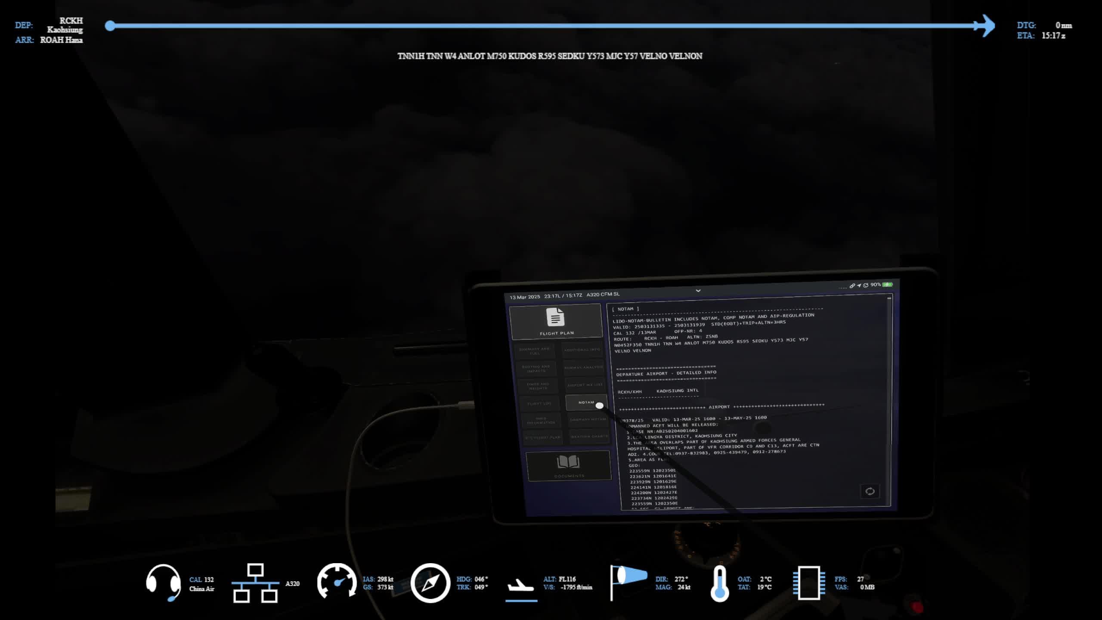View the Runway Analysis report
Viewport: 1102px width, 620px height.
[583, 368]
